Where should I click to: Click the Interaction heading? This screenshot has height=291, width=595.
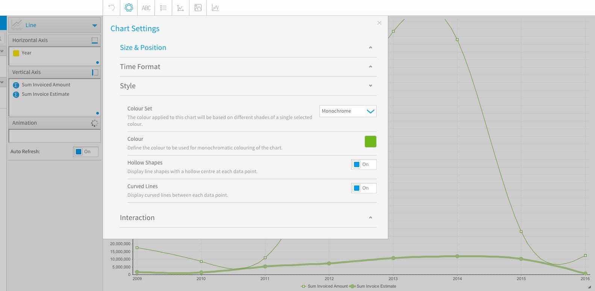coord(137,217)
